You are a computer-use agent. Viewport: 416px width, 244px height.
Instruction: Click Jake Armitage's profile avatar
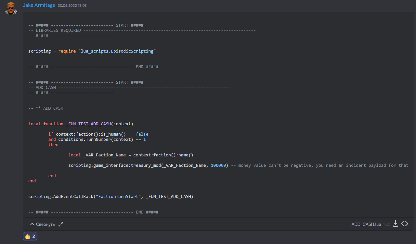click(11, 9)
